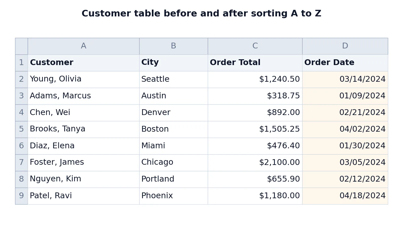403x227 pixels.
Task: Select column A header
Action: 83,46
